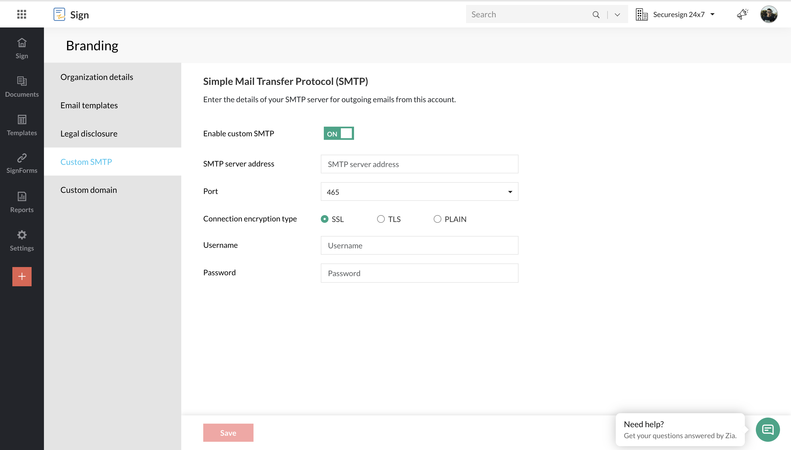
Task: Click the Save button
Action: 228,432
